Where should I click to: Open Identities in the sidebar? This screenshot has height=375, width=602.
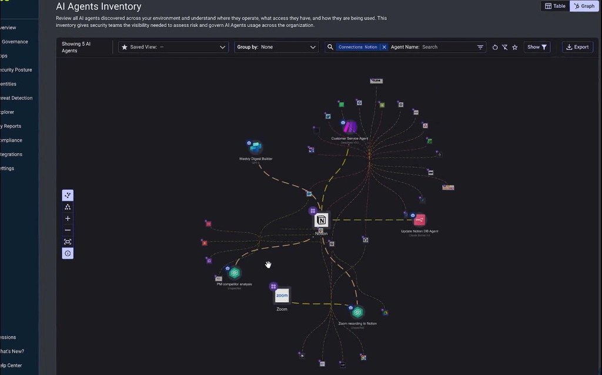(8, 84)
